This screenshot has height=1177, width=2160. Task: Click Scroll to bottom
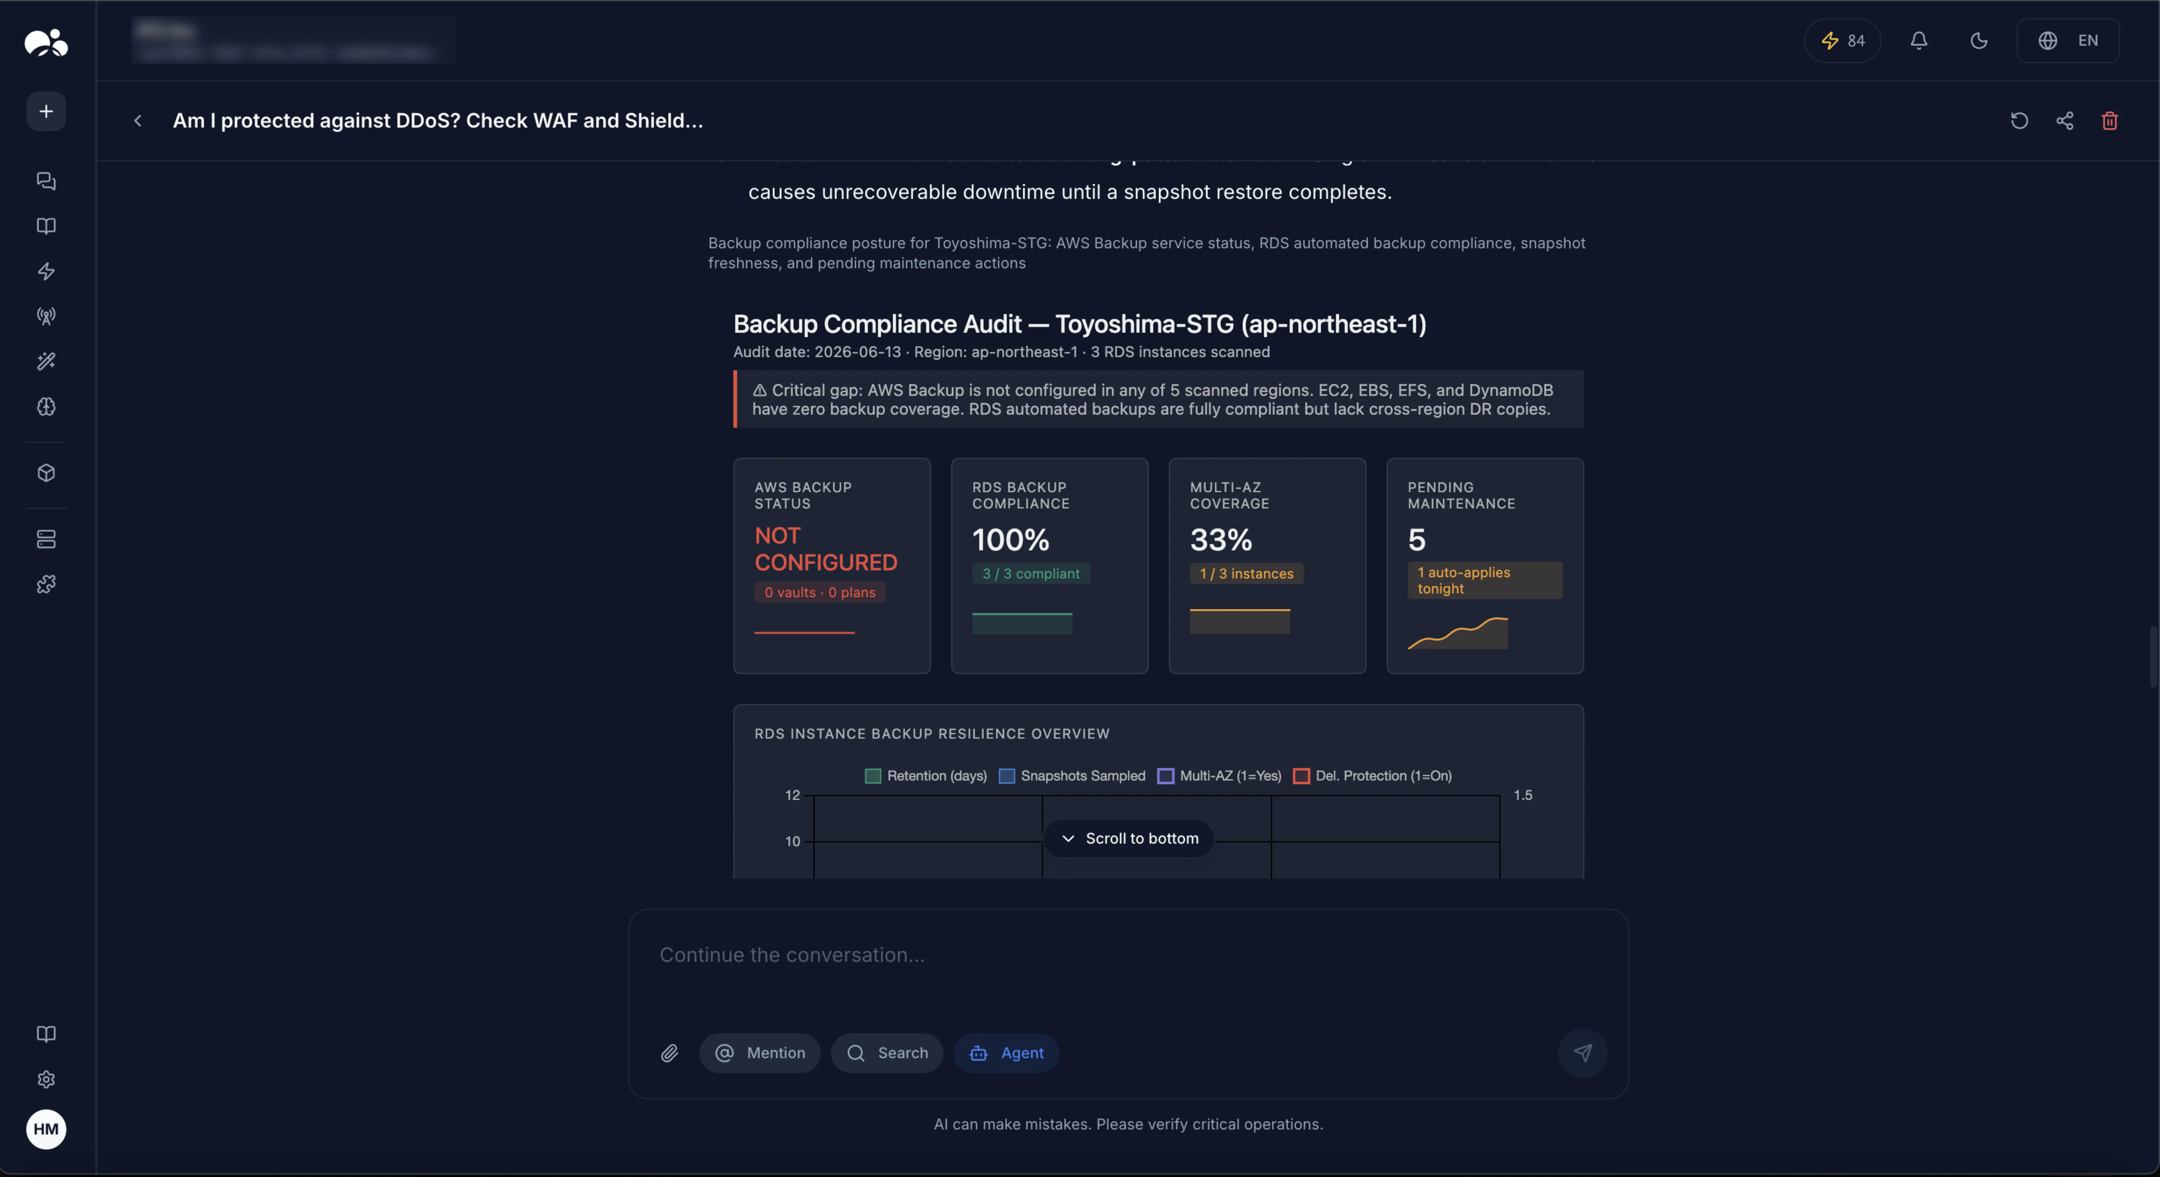[1128, 838]
